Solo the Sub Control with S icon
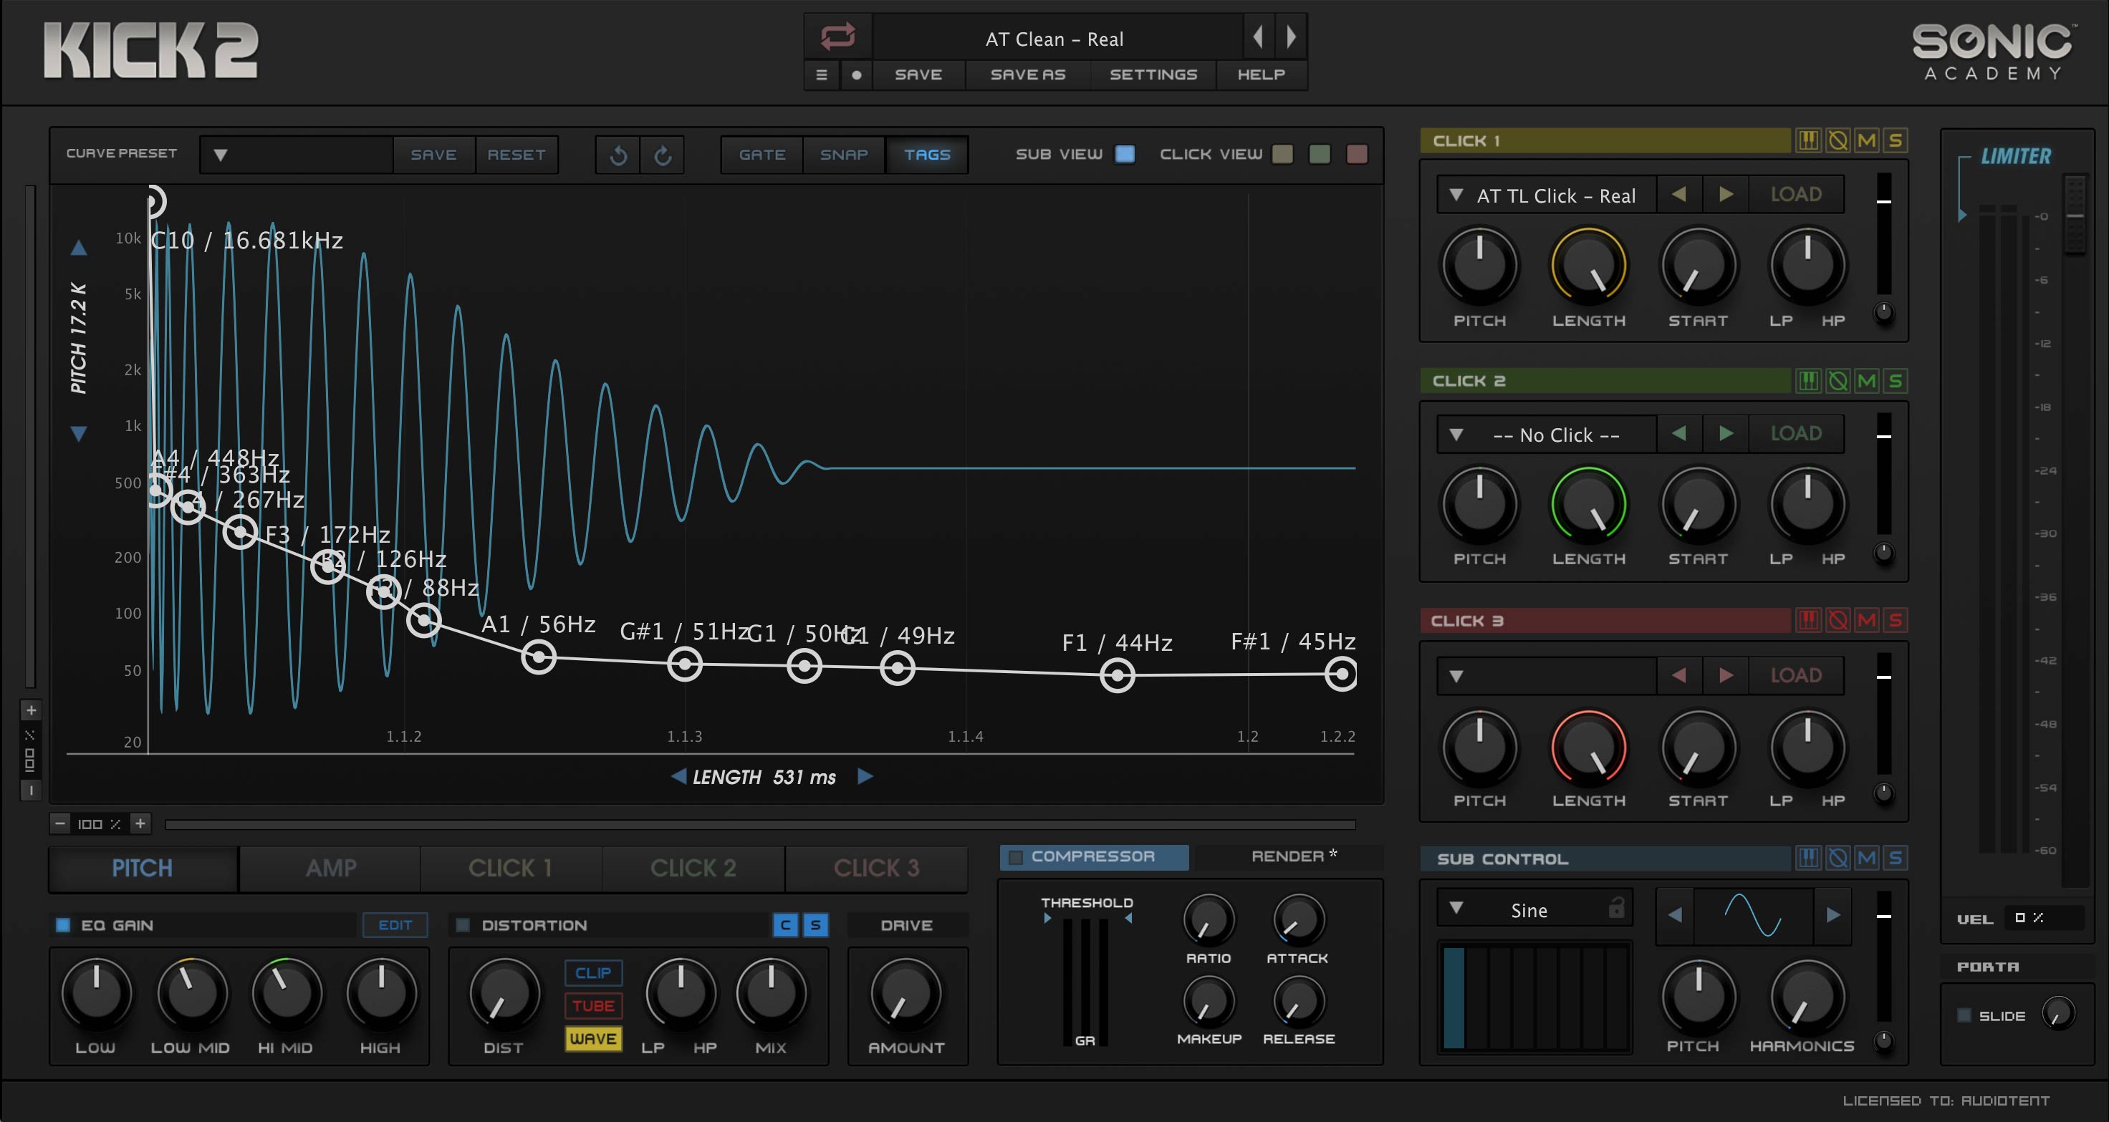 (x=1896, y=858)
